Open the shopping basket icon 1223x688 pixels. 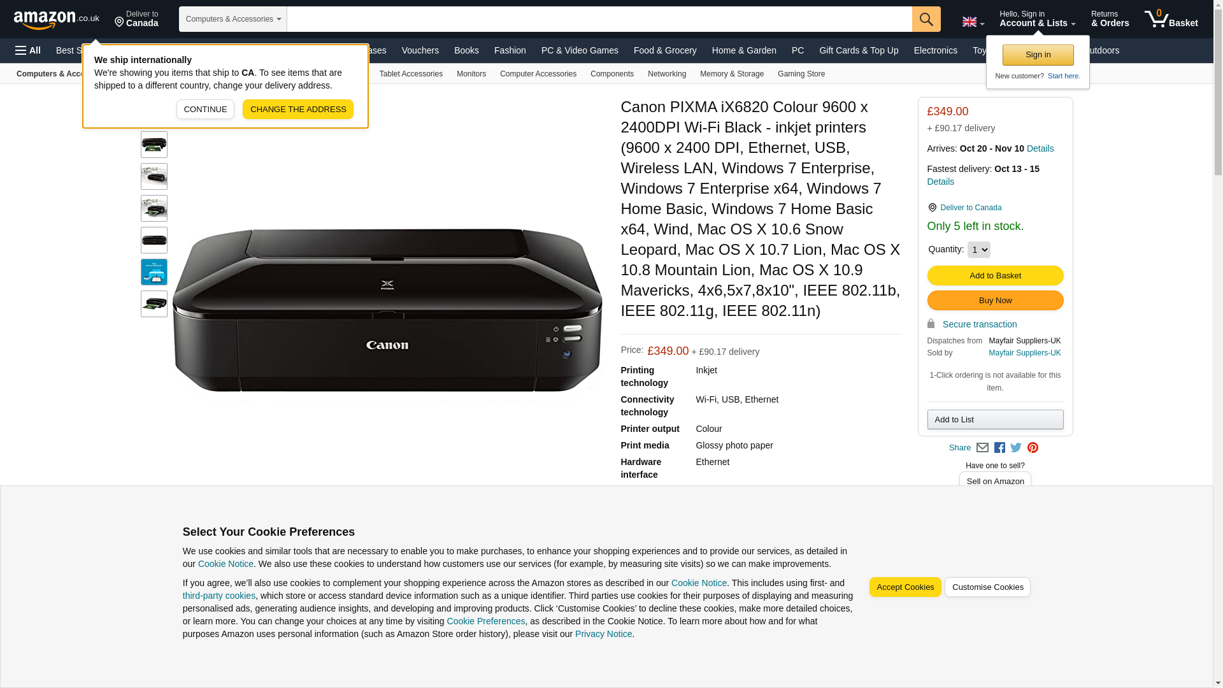pos(1171,19)
